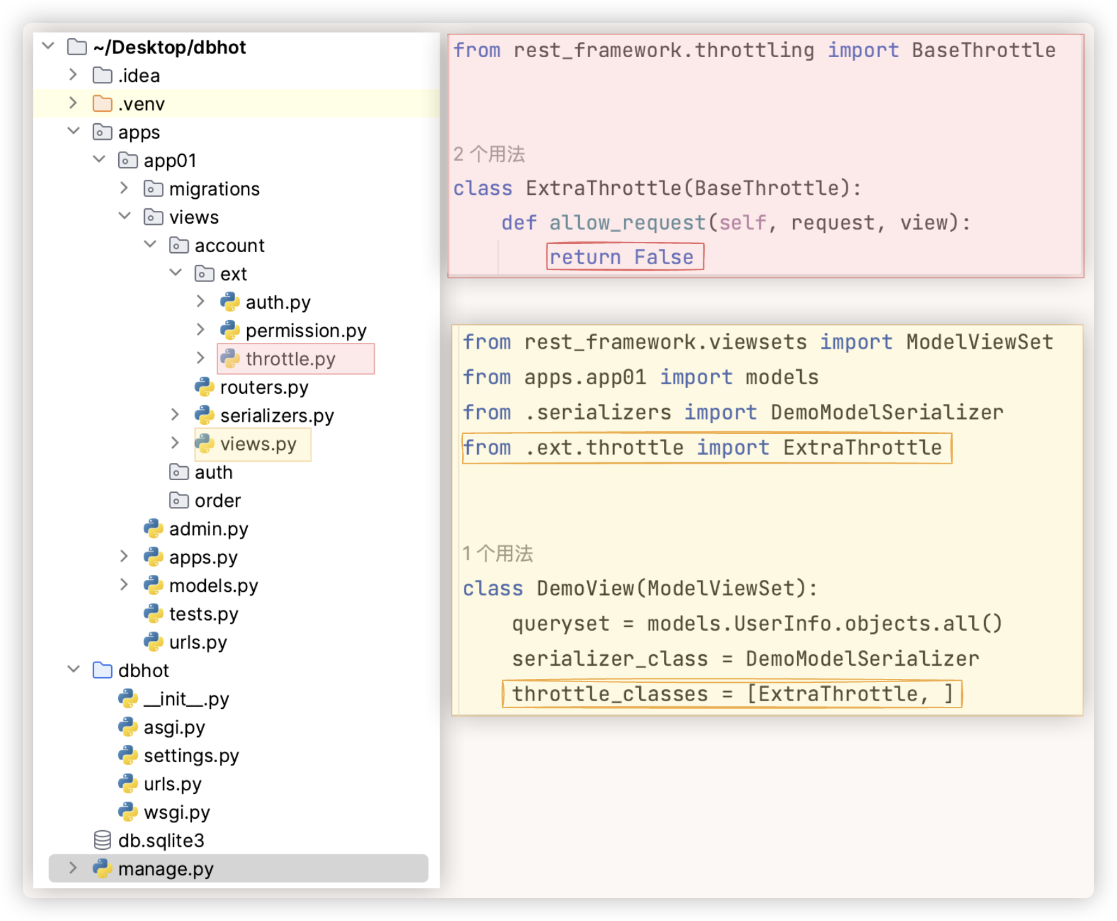Click the Python icon next to manage.py
The height and width of the screenshot is (921, 1117).
102,868
